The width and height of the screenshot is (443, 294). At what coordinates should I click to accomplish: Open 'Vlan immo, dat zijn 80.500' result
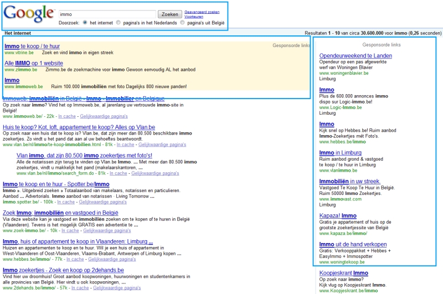coord(84,156)
